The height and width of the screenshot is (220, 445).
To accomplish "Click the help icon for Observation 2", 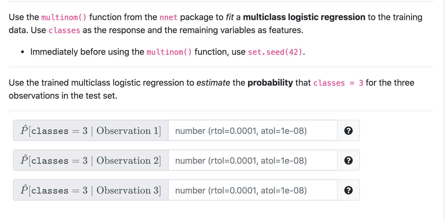I will 348,160.
